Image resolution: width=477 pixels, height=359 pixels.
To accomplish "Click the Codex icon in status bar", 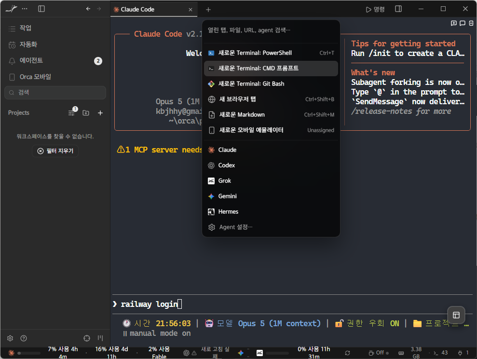I will [186, 353].
